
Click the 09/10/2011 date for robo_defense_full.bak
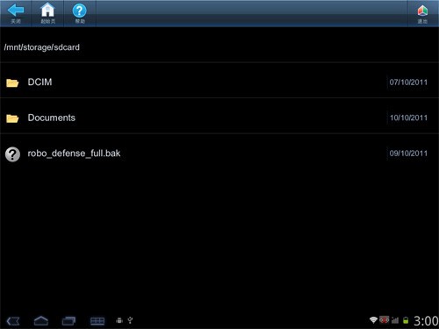pyautogui.click(x=408, y=154)
